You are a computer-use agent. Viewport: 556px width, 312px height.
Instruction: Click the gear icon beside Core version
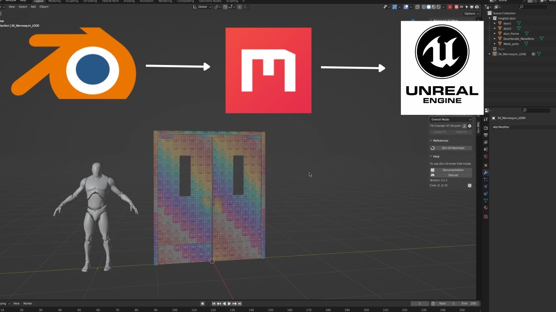470,185
